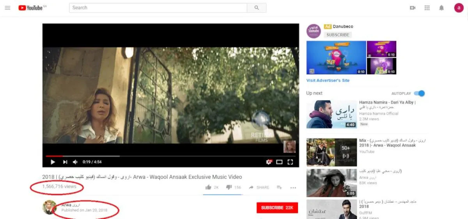Open the notifications bell
Viewport: 468px width, 219px height.
click(x=441, y=8)
